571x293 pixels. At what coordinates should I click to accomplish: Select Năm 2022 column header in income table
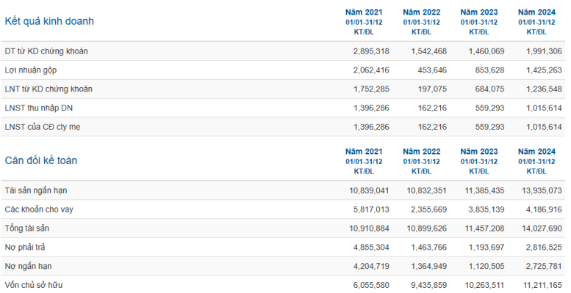(421, 22)
